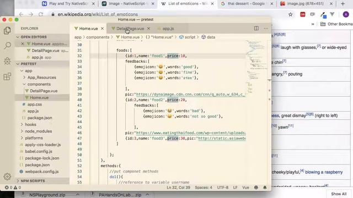This screenshot has height=198, width=353.
Task: Change file encoding via UTF-8 in the status bar
Action: [x=223, y=188]
